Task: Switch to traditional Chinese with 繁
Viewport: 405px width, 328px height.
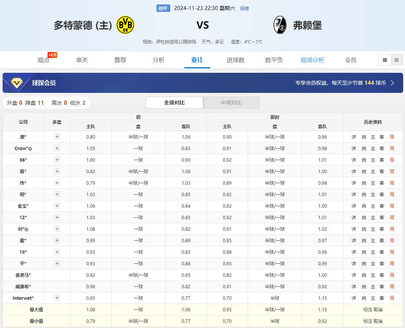Action: (x=396, y=60)
